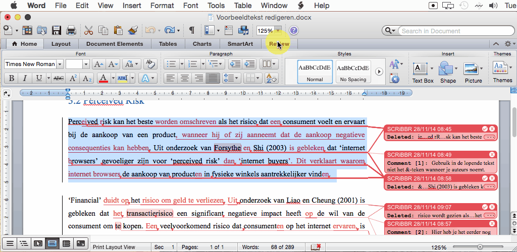
Task: Open the templates gallery icon
Action: [x=27, y=31]
